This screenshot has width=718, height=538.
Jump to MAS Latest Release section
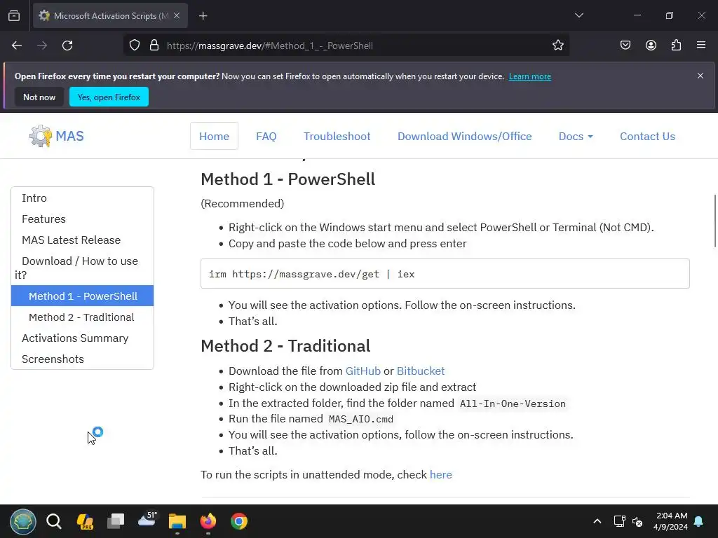coord(72,240)
